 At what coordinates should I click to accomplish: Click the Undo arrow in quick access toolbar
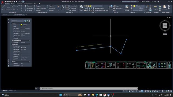coord(16,2)
